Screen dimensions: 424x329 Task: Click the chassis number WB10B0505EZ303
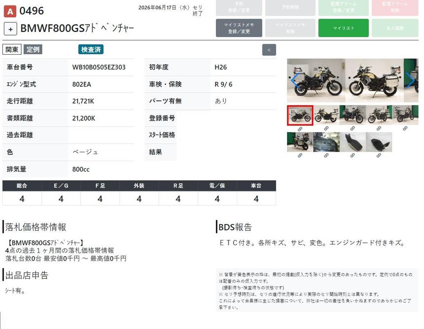pos(99,67)
